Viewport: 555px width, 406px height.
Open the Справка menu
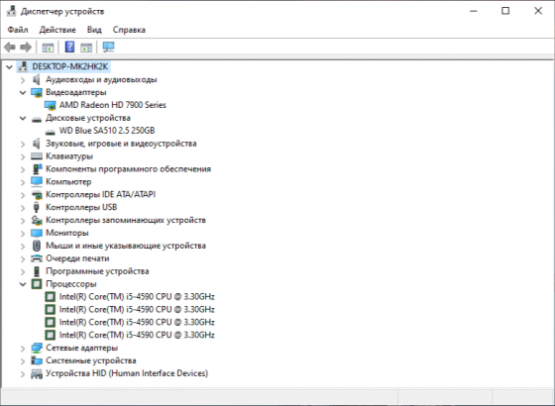(129, 30)
